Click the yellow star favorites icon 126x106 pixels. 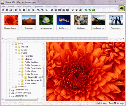[73, 10]
